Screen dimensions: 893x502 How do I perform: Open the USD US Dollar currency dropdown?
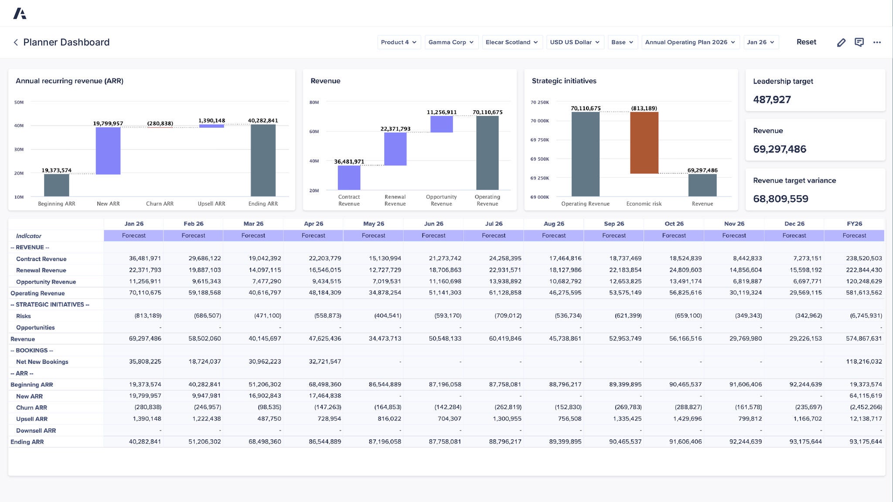[x=575, y=42]
